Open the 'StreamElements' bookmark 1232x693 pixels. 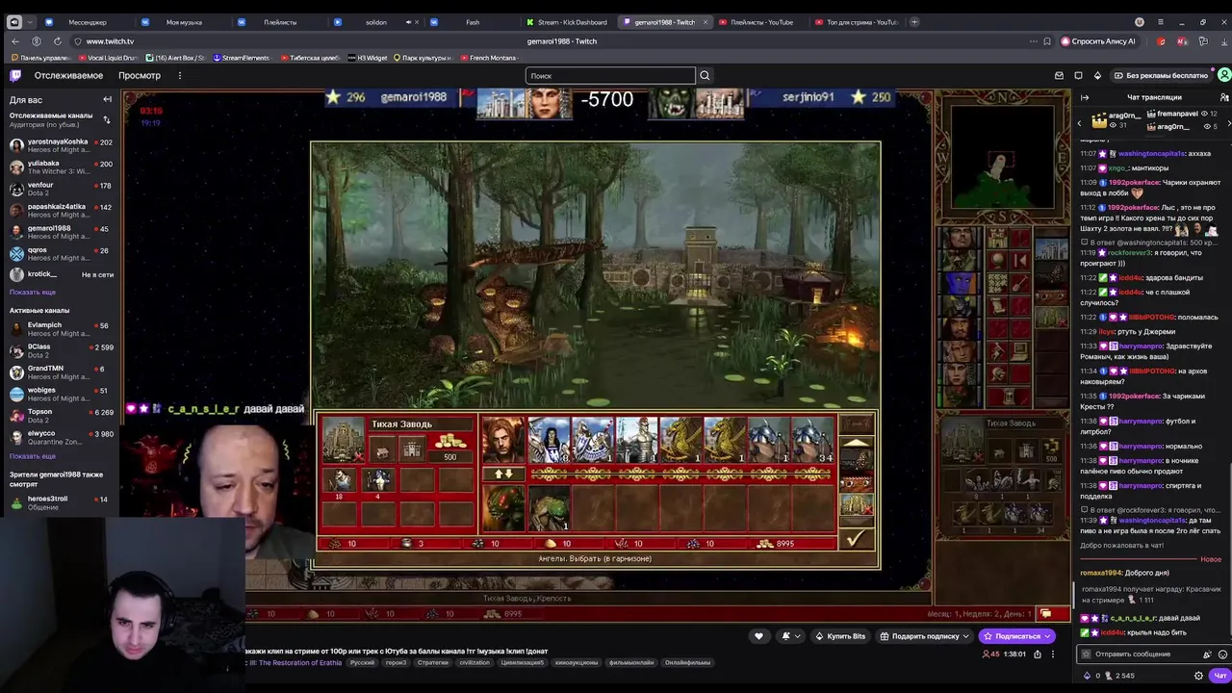242,58
